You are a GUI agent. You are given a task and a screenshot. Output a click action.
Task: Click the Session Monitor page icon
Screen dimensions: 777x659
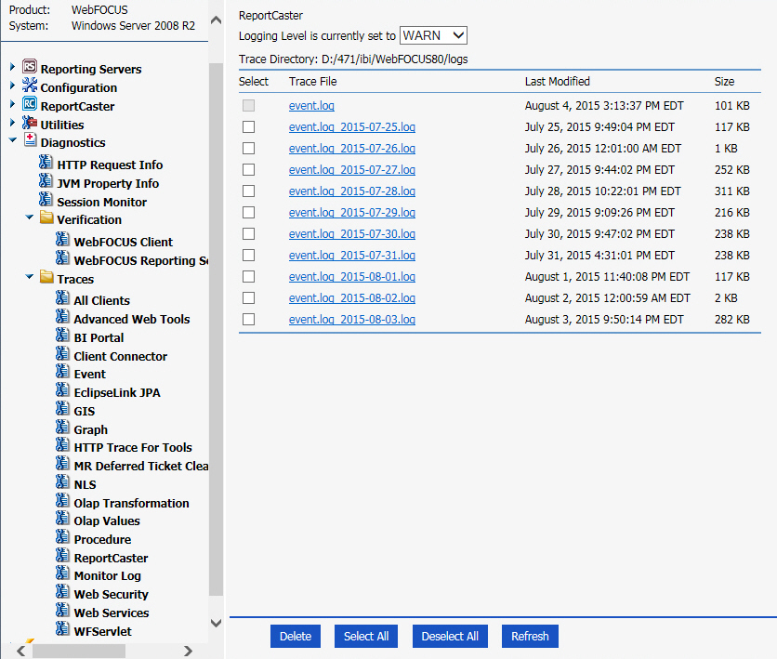pyautogui.click(x=46, y=199)
